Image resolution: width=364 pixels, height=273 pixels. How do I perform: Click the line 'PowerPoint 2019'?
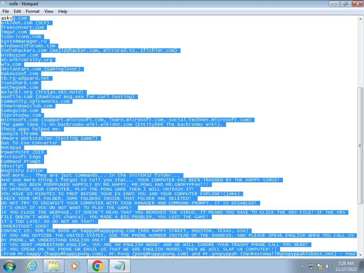click(22, 152)
